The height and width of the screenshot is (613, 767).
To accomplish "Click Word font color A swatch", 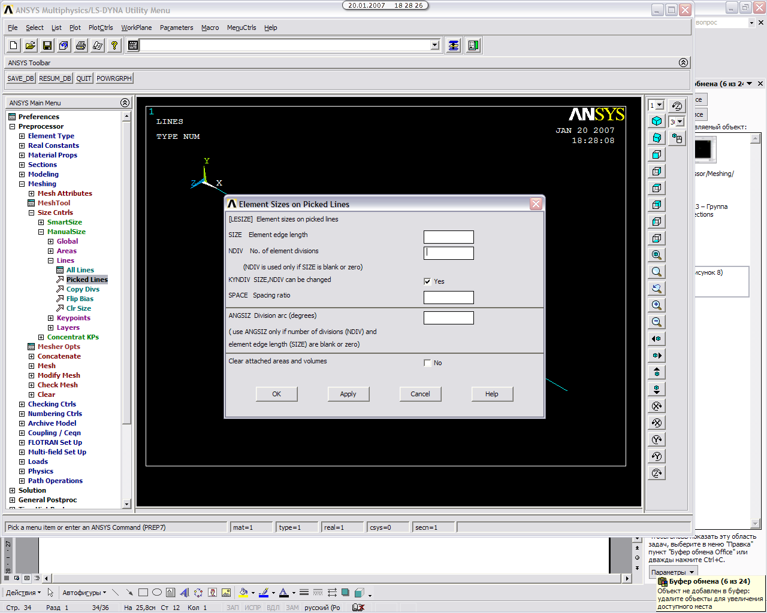I will coord(284,593).
